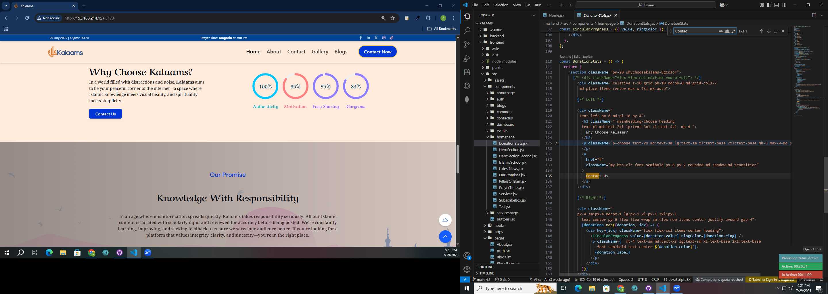The height and width of the screenshot is (294, 828).
Task: Click the Facebook icon in the website top bar
Action: coord(361,38)
